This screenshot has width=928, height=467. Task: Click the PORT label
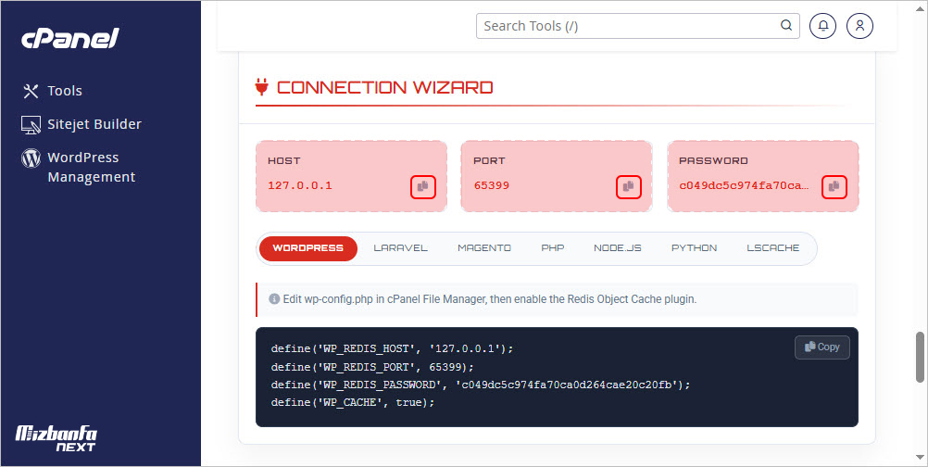[x=489, y=160]
